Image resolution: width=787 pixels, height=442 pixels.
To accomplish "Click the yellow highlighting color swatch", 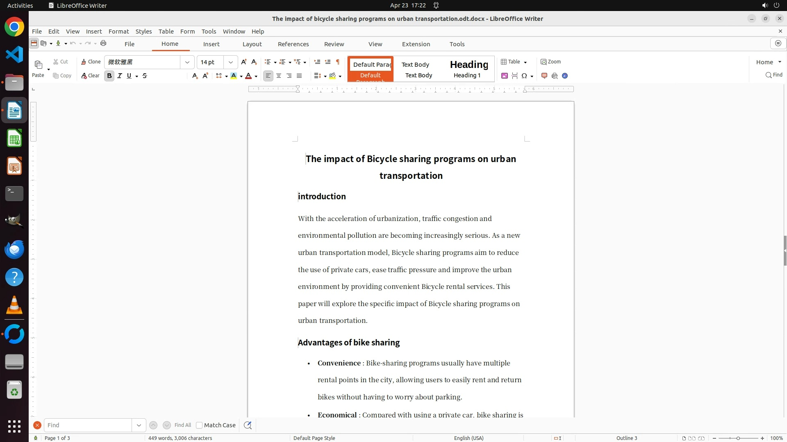I will pyautogui.click(x=234, y=76).
